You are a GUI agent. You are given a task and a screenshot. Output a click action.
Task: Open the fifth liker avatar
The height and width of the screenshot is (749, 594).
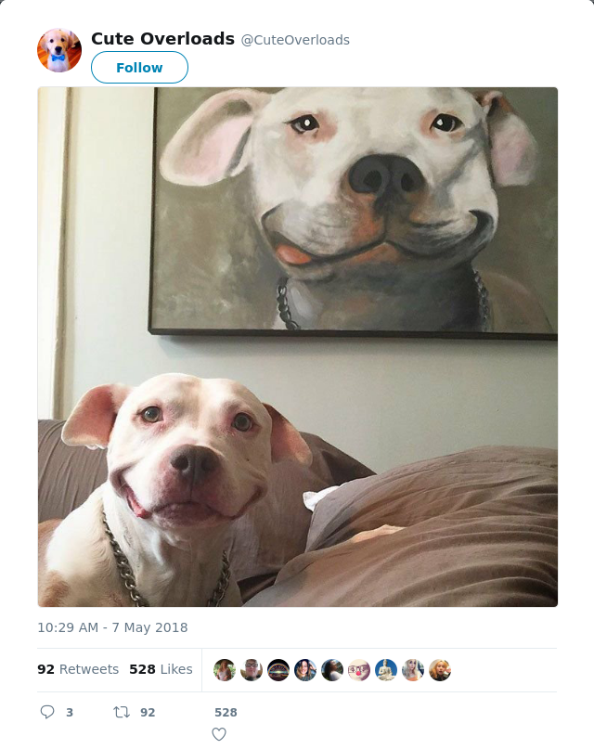tap(332, 670)
